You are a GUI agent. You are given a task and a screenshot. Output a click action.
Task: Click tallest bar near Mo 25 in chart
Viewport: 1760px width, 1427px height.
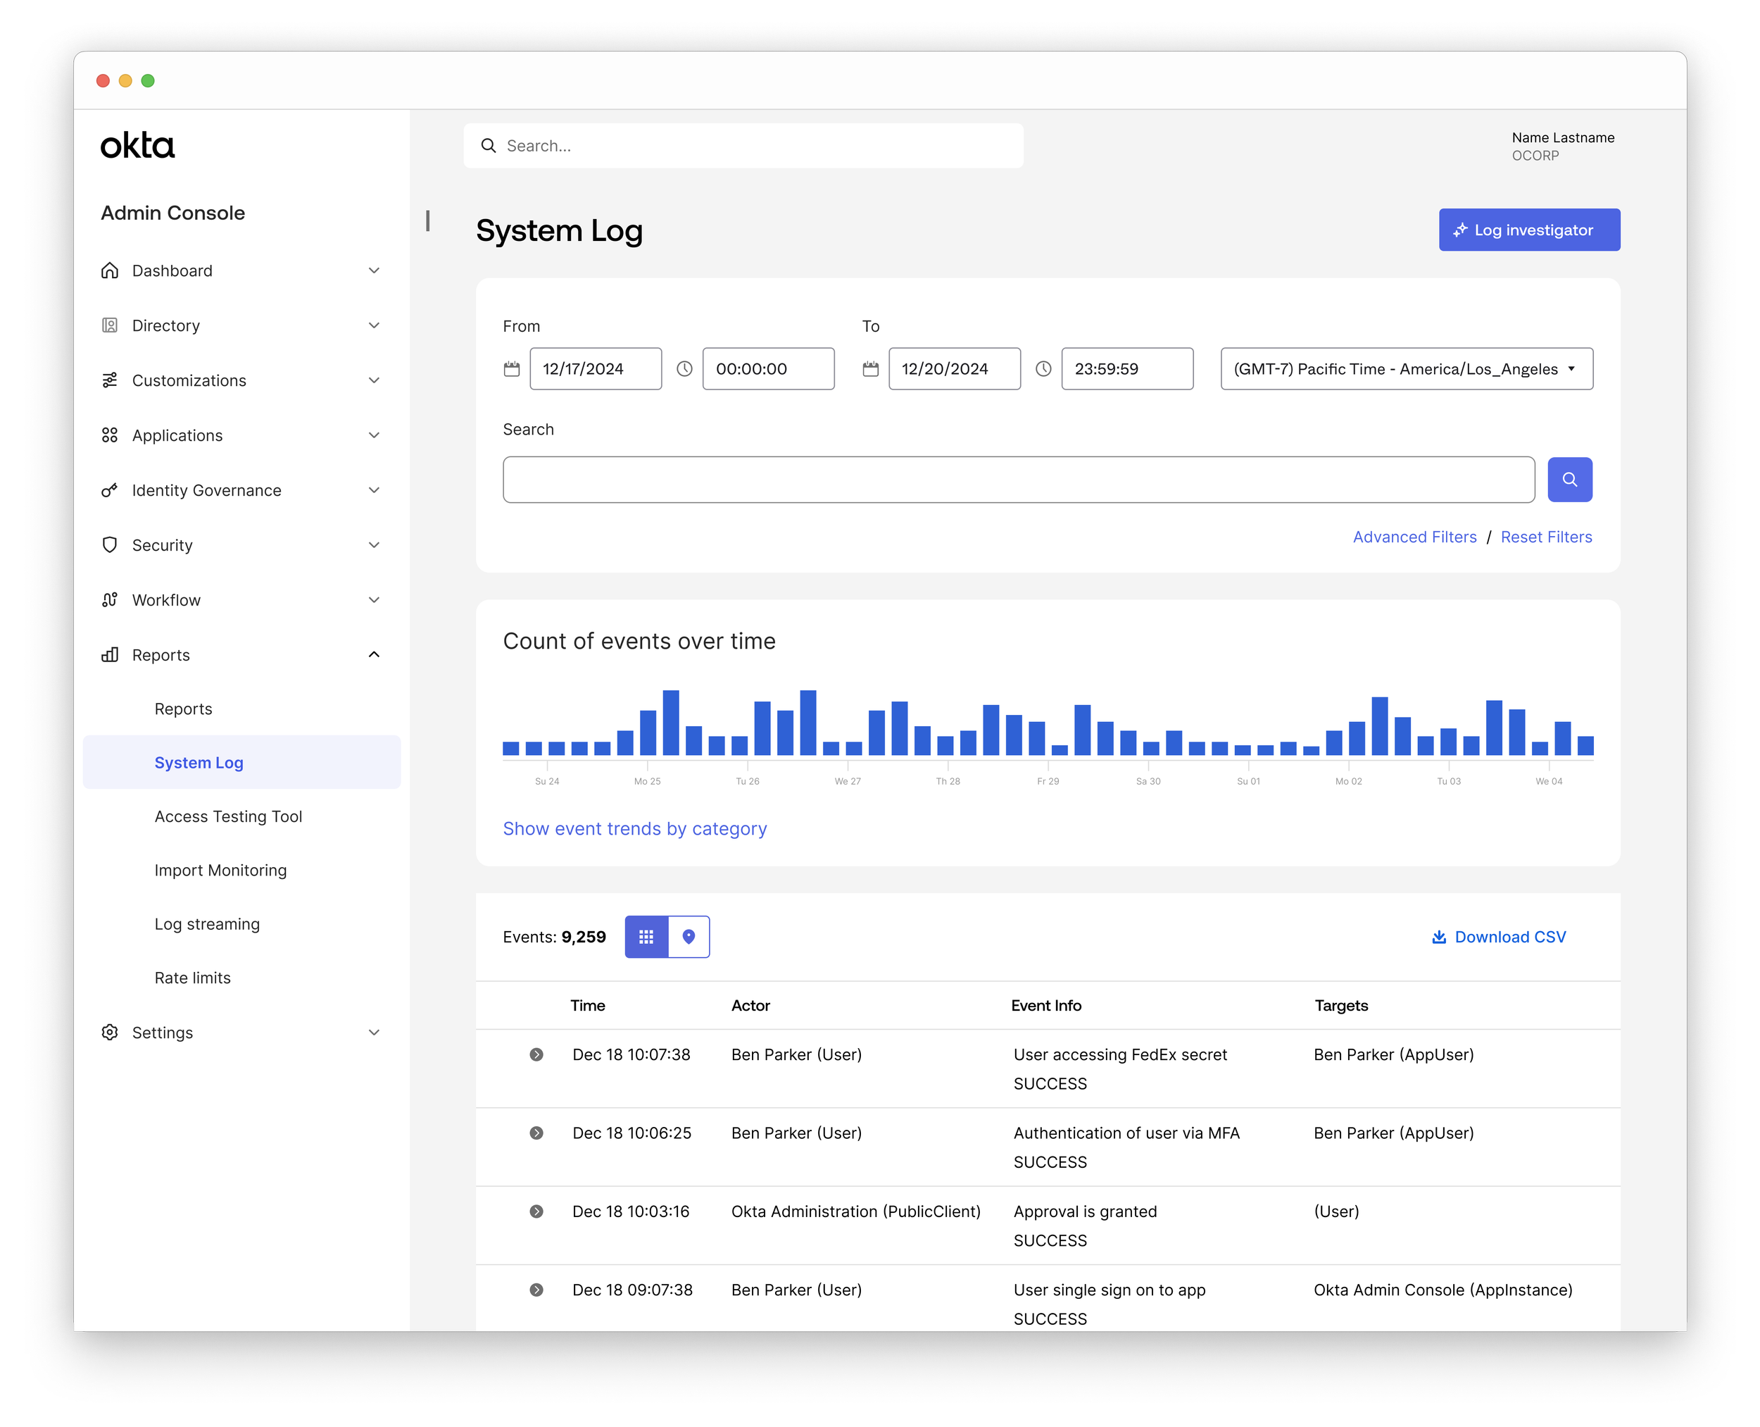pyautogui.click(x=670, y=723)
